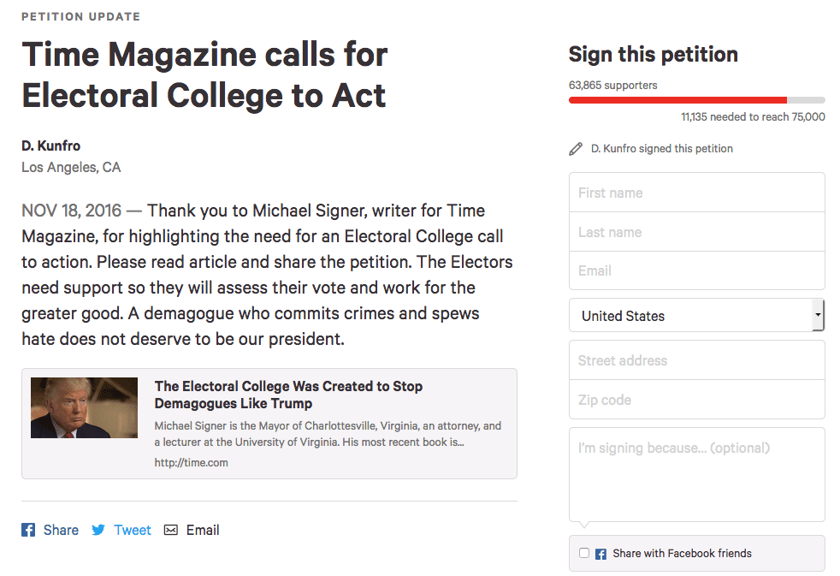Image resolution: width=840 pixels, height=576 pixels.
Task: Click the time.com article URL
Action: 191,462
